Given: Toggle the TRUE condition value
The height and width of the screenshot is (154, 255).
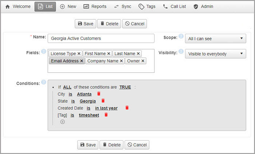Looking at the screenshot, I should point(125,87).
